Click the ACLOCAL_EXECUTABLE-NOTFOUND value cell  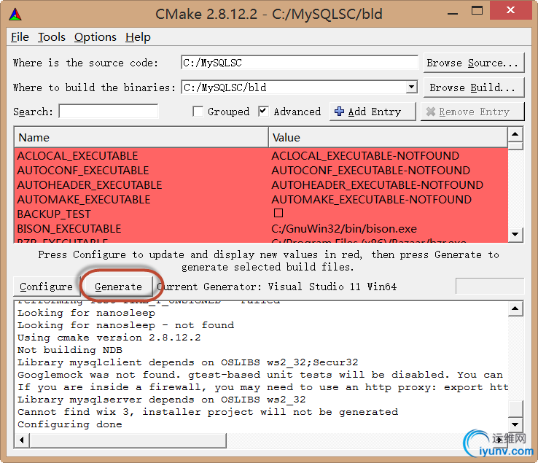365,156
